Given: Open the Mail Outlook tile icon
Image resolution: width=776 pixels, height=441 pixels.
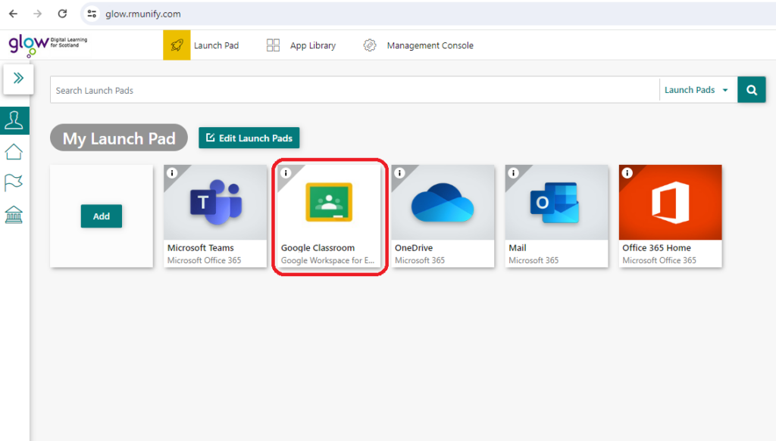Looking at the screenshot, I should [x=554, y=203].
